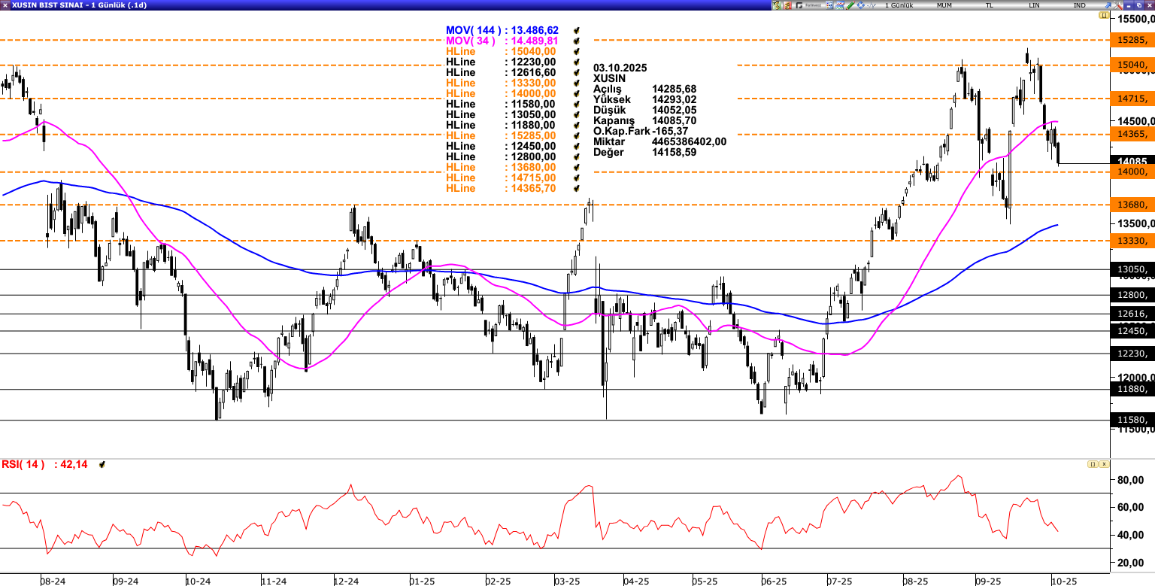Click the orange 15285 price level tag

point(1133,40)
